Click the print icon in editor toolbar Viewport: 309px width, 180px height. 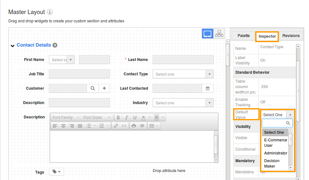click(x=134, y=126)
